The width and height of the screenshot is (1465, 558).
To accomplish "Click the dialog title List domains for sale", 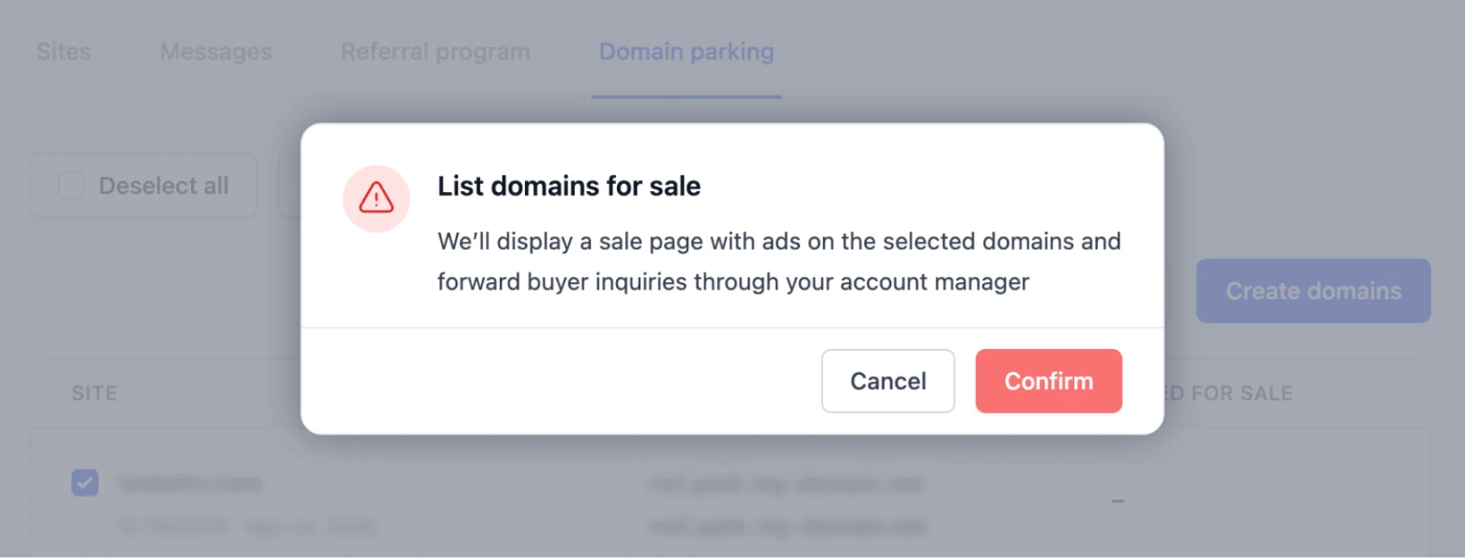I will click(568, 186).
